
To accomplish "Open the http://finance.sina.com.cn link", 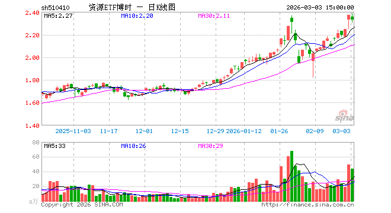I will pos(307,205).
